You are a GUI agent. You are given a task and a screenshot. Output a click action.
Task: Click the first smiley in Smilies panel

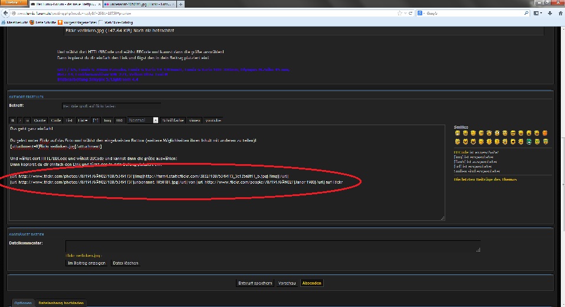point(457,133)
